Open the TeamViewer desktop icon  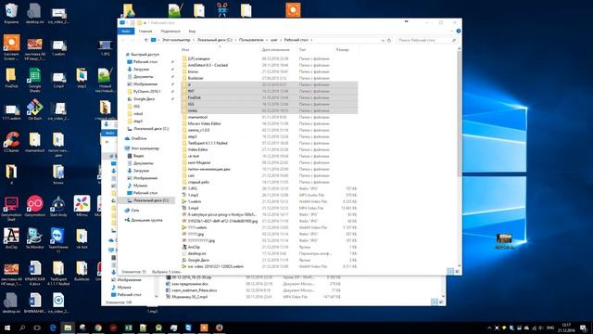(57, 239)
